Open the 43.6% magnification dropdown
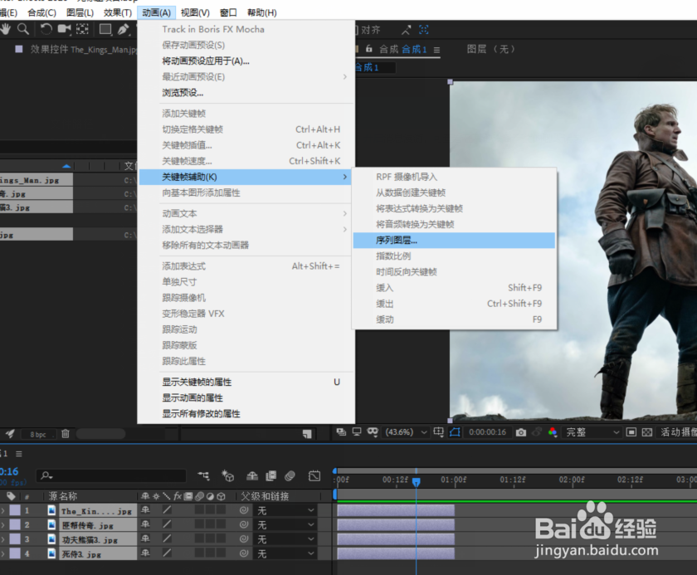Image resolution: width=697 pixels, height=575 pixels. pyautogui.click(x=406, y=432)
